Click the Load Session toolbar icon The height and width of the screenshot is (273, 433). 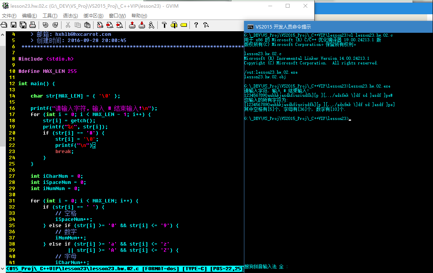pos(132,25)
